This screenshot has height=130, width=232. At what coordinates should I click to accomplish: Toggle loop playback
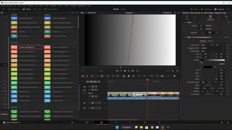[137, 71]
